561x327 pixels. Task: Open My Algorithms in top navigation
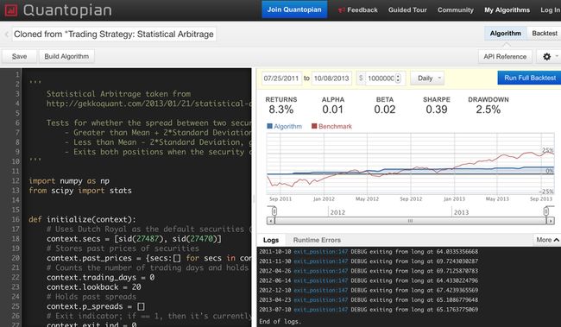507,10
